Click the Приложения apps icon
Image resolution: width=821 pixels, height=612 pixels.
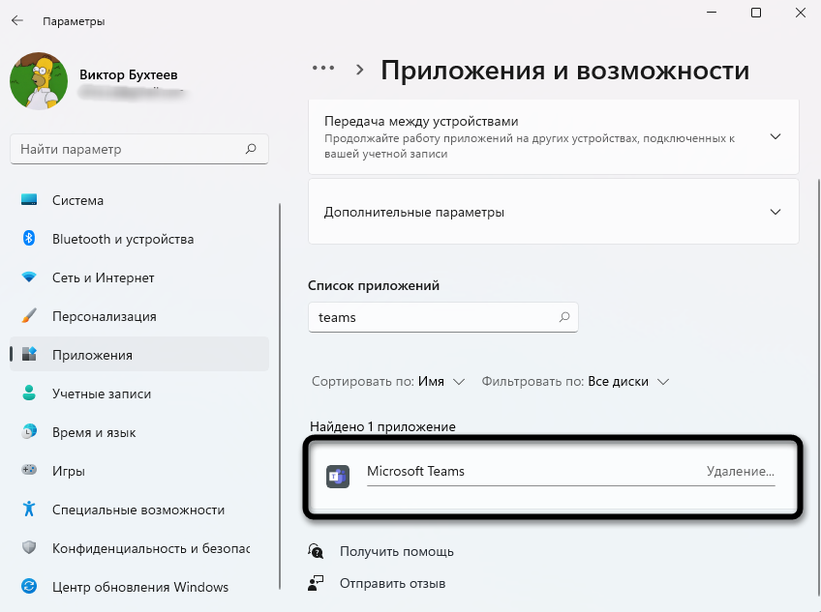29,354
